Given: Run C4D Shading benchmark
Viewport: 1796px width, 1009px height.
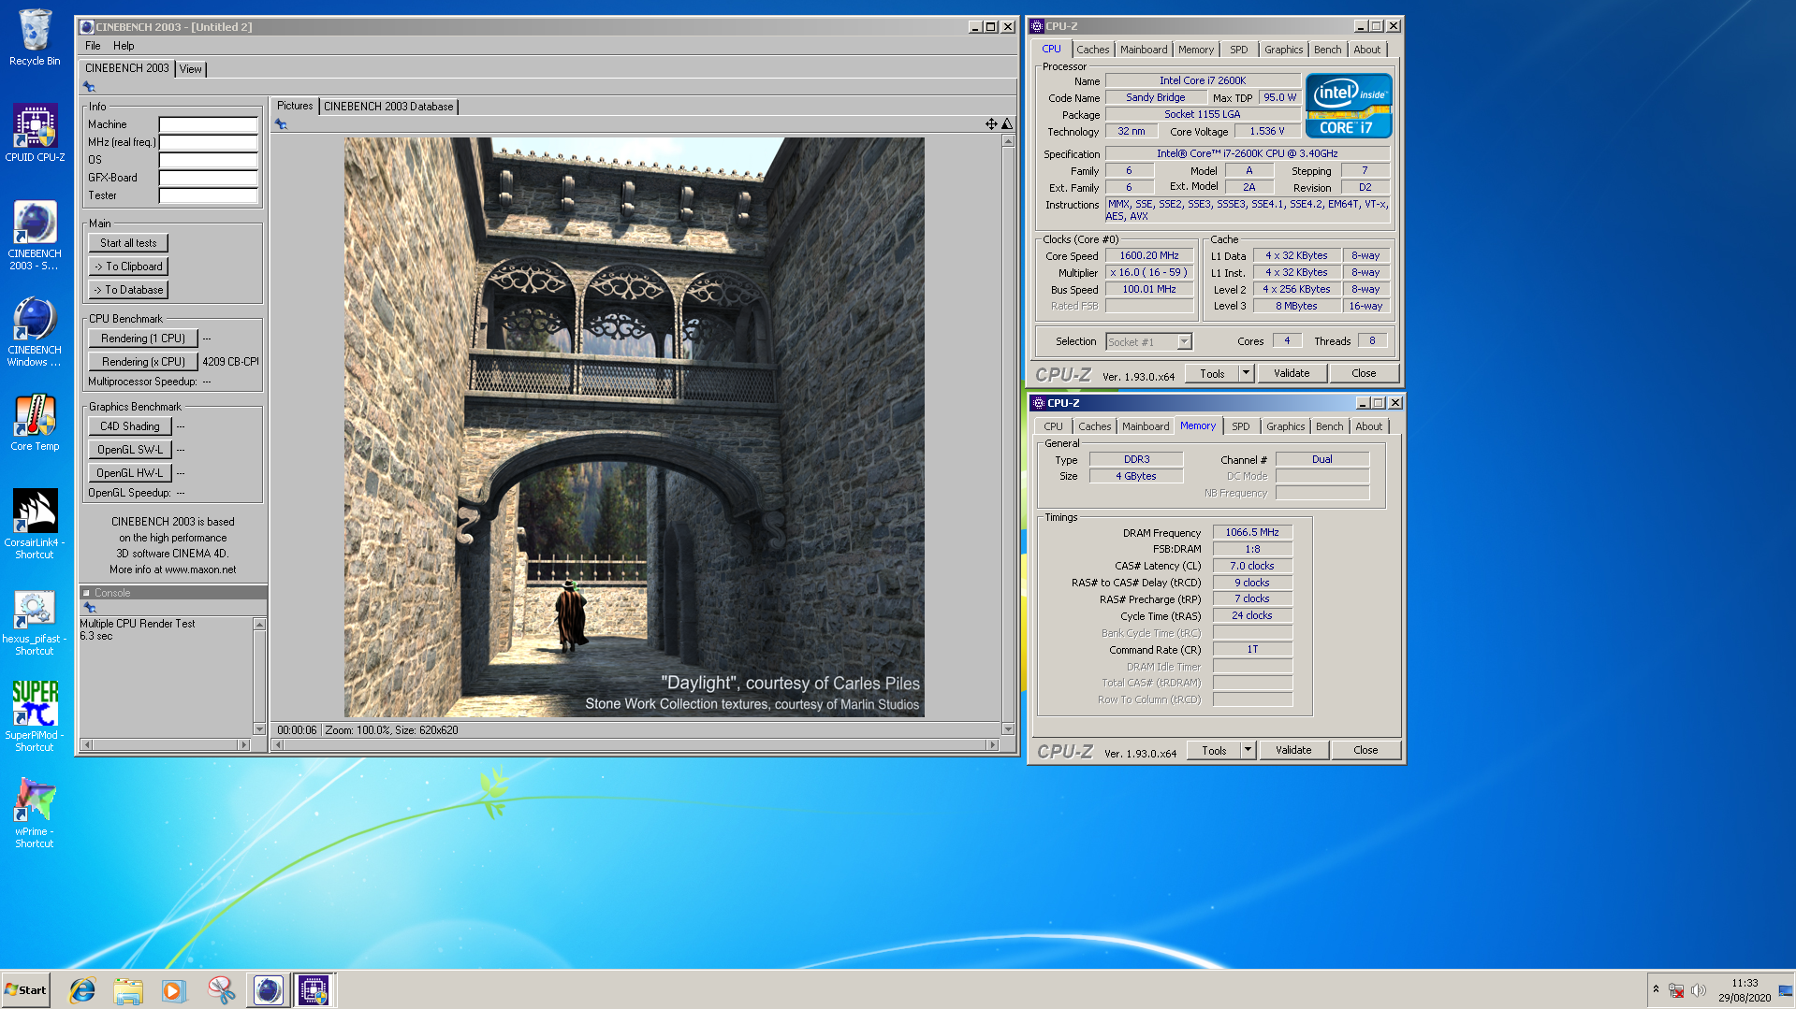Looking at the screenshot, I should 130,426.
